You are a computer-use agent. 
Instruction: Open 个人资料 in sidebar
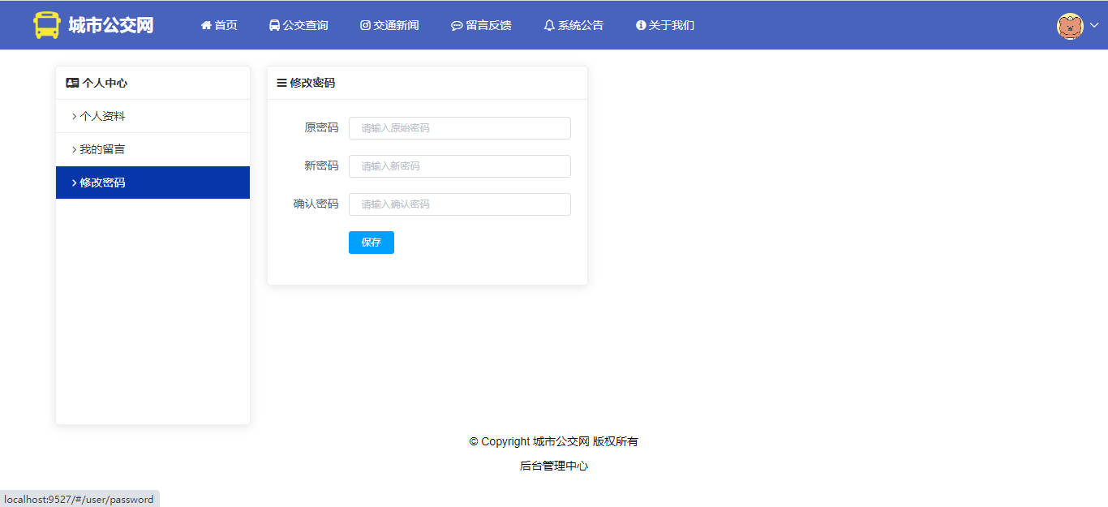(152, 116)
